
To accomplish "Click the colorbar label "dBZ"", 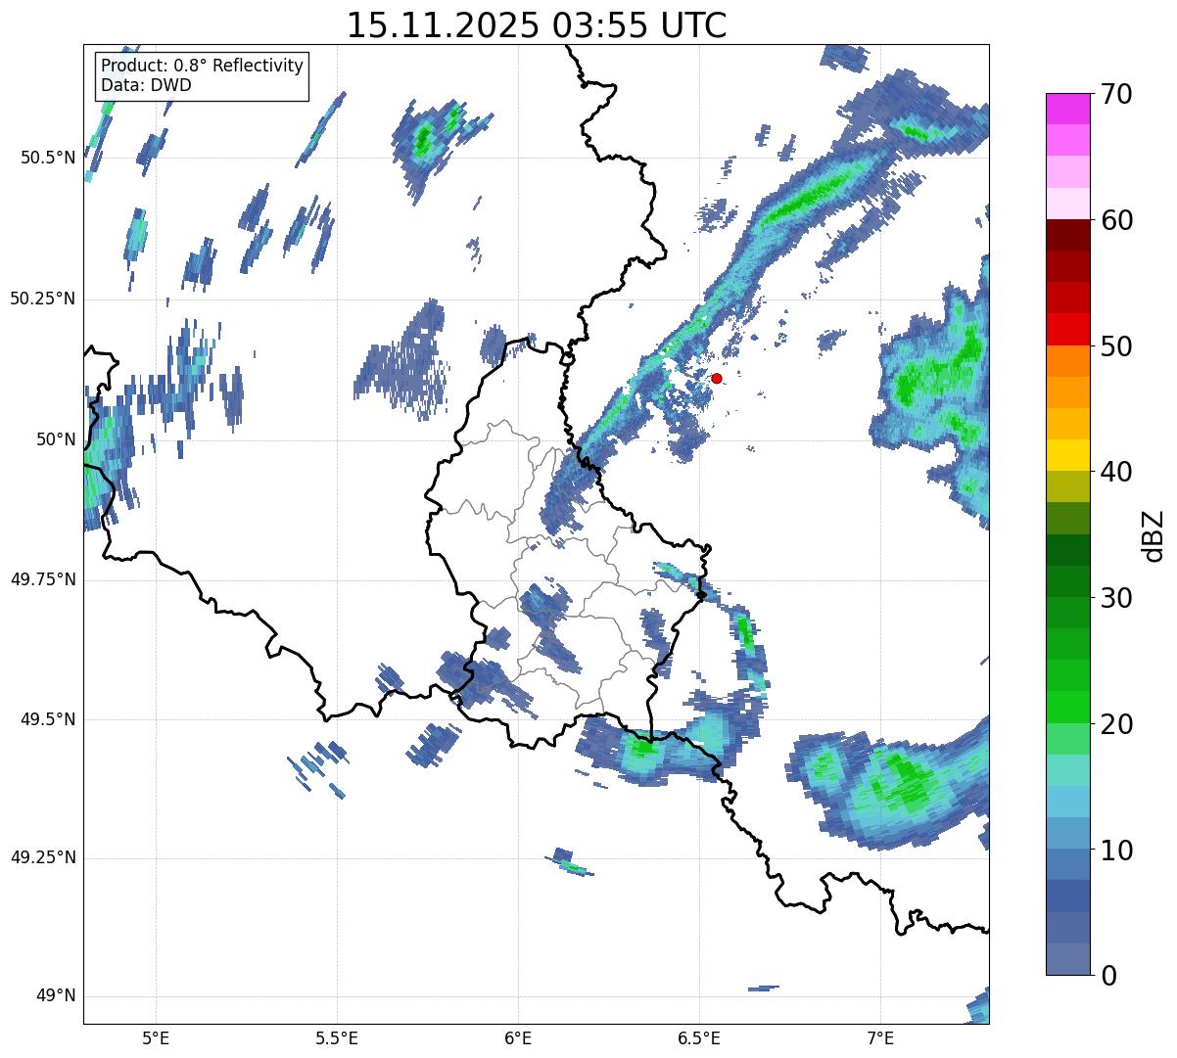I will coord(1153,534).
